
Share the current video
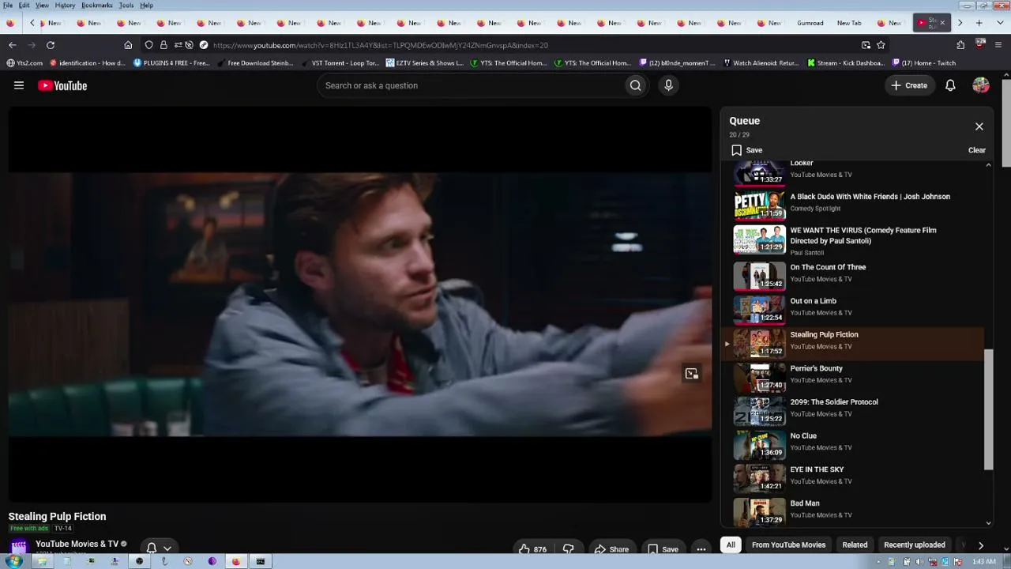(x=611, y=549)
